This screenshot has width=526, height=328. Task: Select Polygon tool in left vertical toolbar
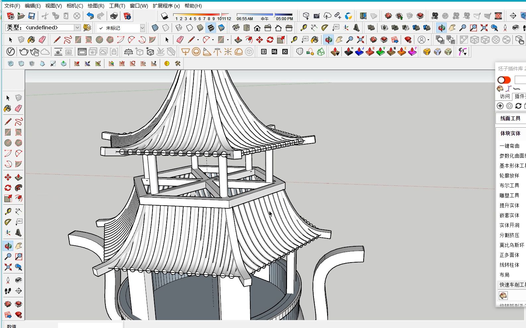pyautogui.click(x=19, y=143)
